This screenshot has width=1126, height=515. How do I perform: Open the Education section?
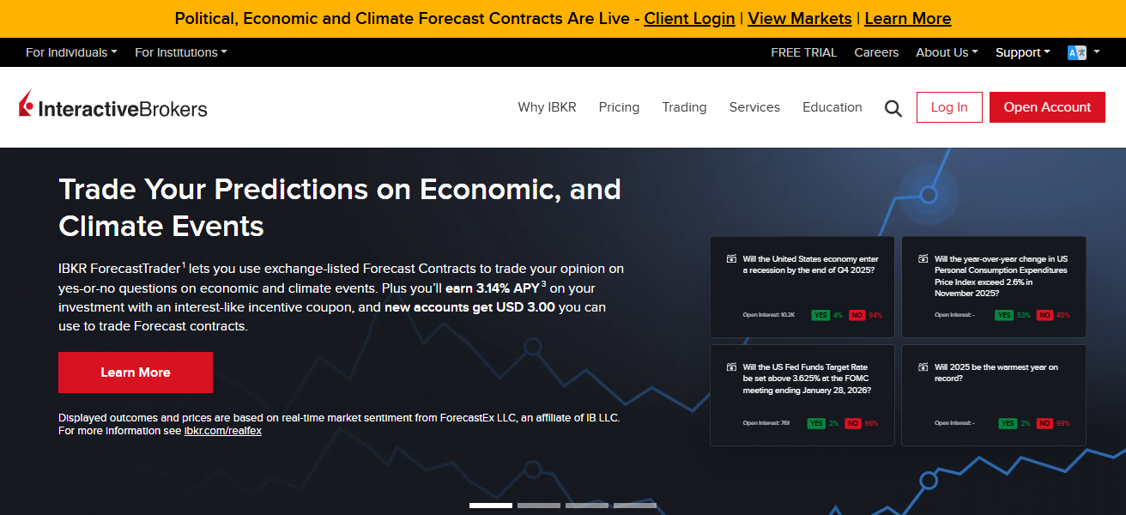click(832, 107)
